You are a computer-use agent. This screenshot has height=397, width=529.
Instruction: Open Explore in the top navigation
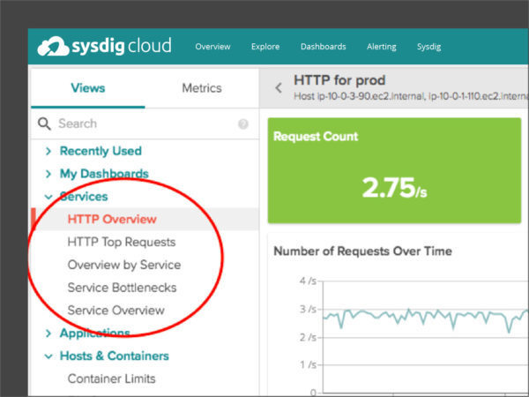click(x=265, y=47)
